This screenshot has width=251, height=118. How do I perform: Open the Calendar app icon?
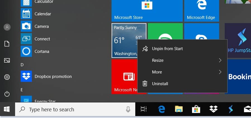[26, 14]
